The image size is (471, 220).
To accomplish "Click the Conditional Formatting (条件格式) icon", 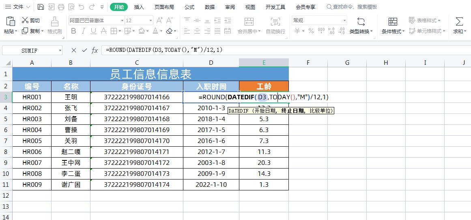I will click(393, 21).
